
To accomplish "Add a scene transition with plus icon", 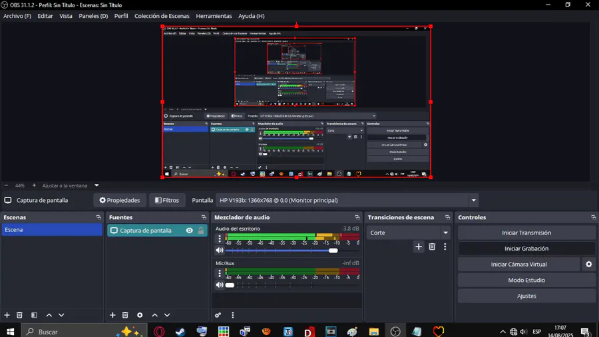I will pyautogui.click(x=419, y=247).
